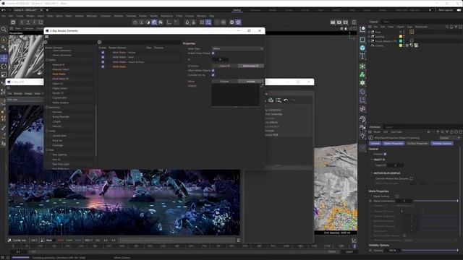Open the Custom dropdown in Attributes
Screen dimensions: 463x260
449,138
